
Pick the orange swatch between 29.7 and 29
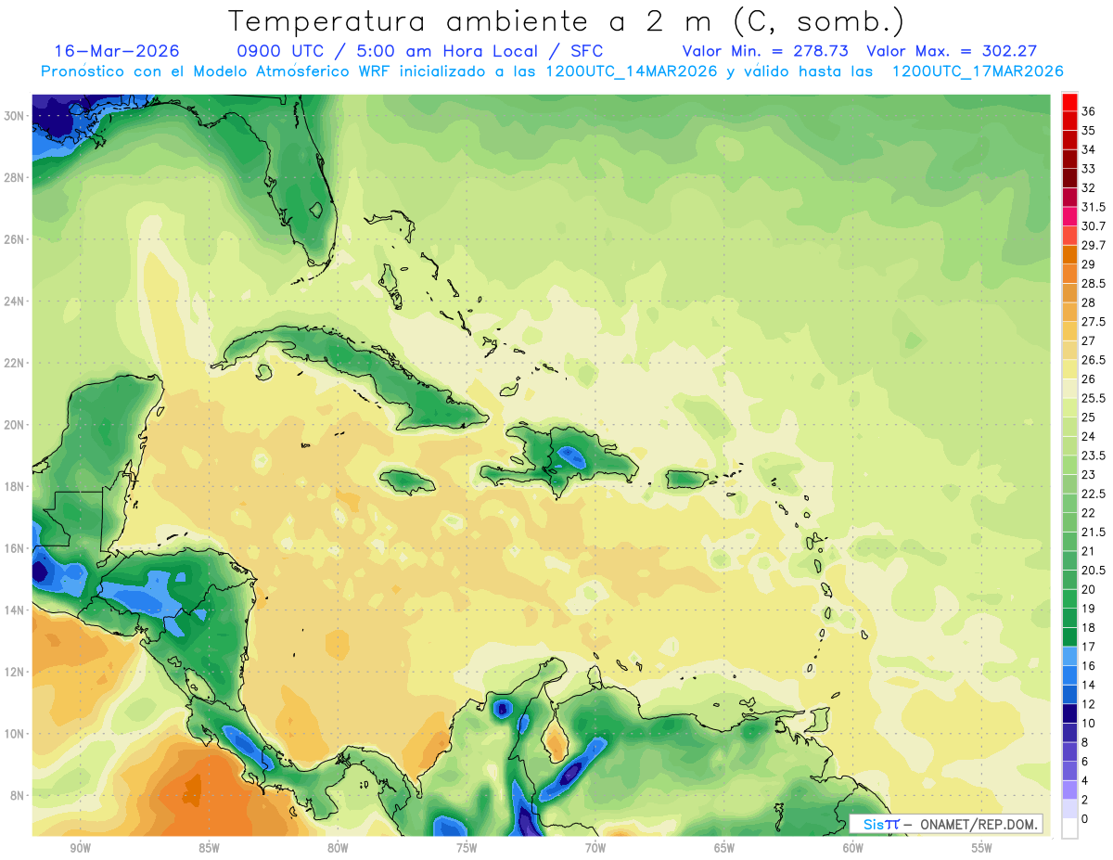click(x=1069, y=255)
